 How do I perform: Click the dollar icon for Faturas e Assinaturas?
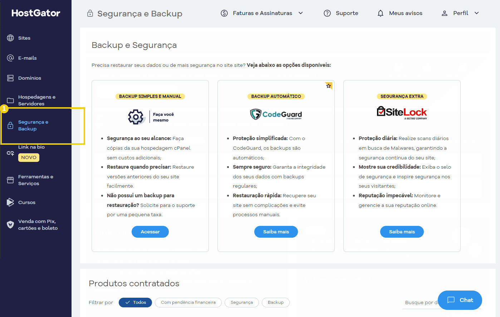click(224, 13)
